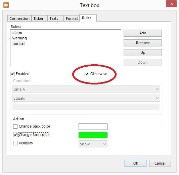Open the green fore color swatch

(x=93, y=135)
